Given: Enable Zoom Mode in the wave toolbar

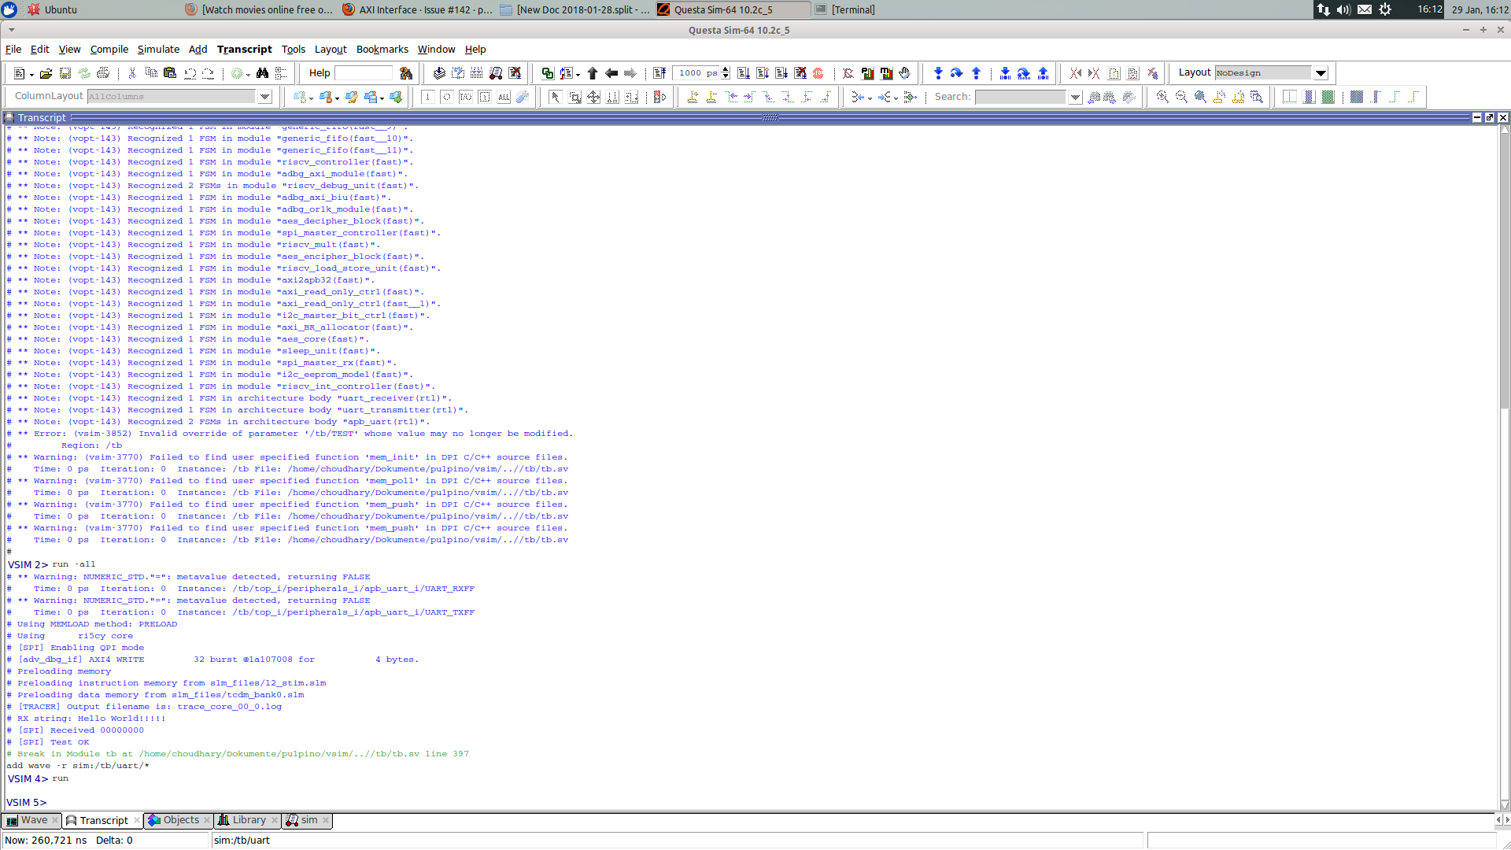Looking at the screenshot, I should [574, 97].
